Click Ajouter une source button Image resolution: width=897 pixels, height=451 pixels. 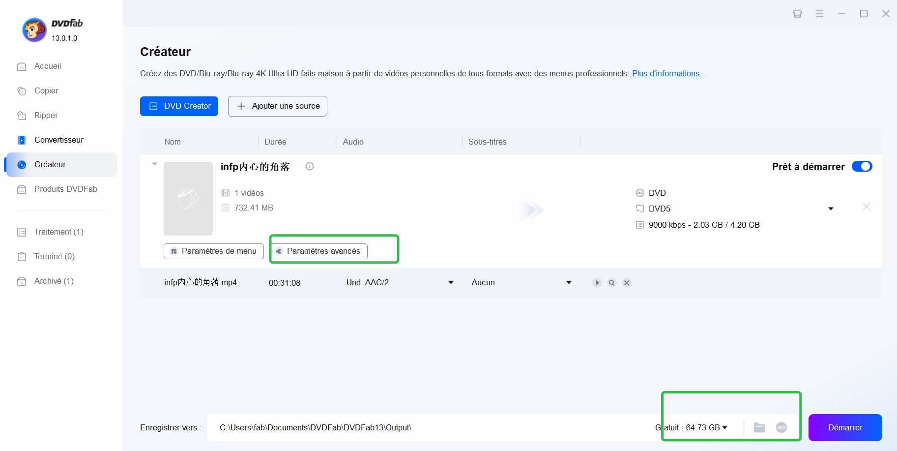point(278,106)
